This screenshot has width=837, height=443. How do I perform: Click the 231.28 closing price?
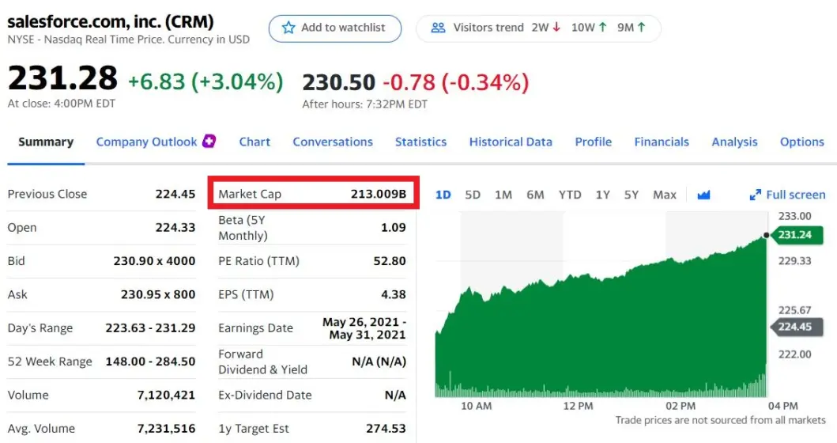click(62, 78)
